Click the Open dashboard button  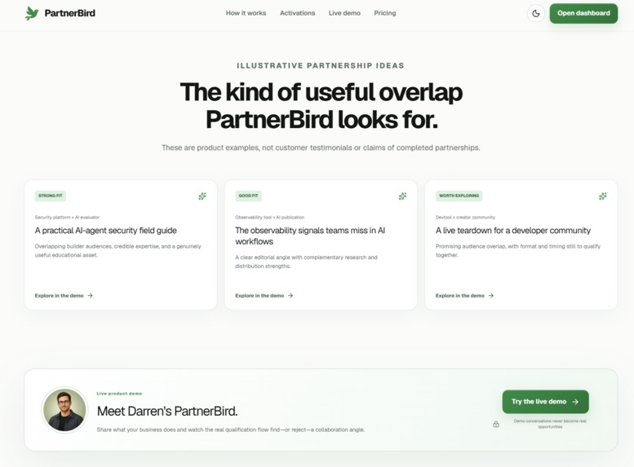(583, 13)
